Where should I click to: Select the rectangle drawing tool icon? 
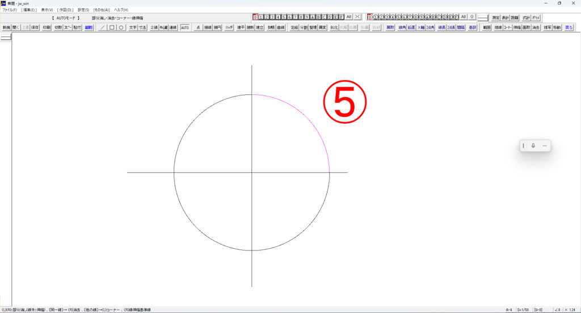click(x=112, y=27)
